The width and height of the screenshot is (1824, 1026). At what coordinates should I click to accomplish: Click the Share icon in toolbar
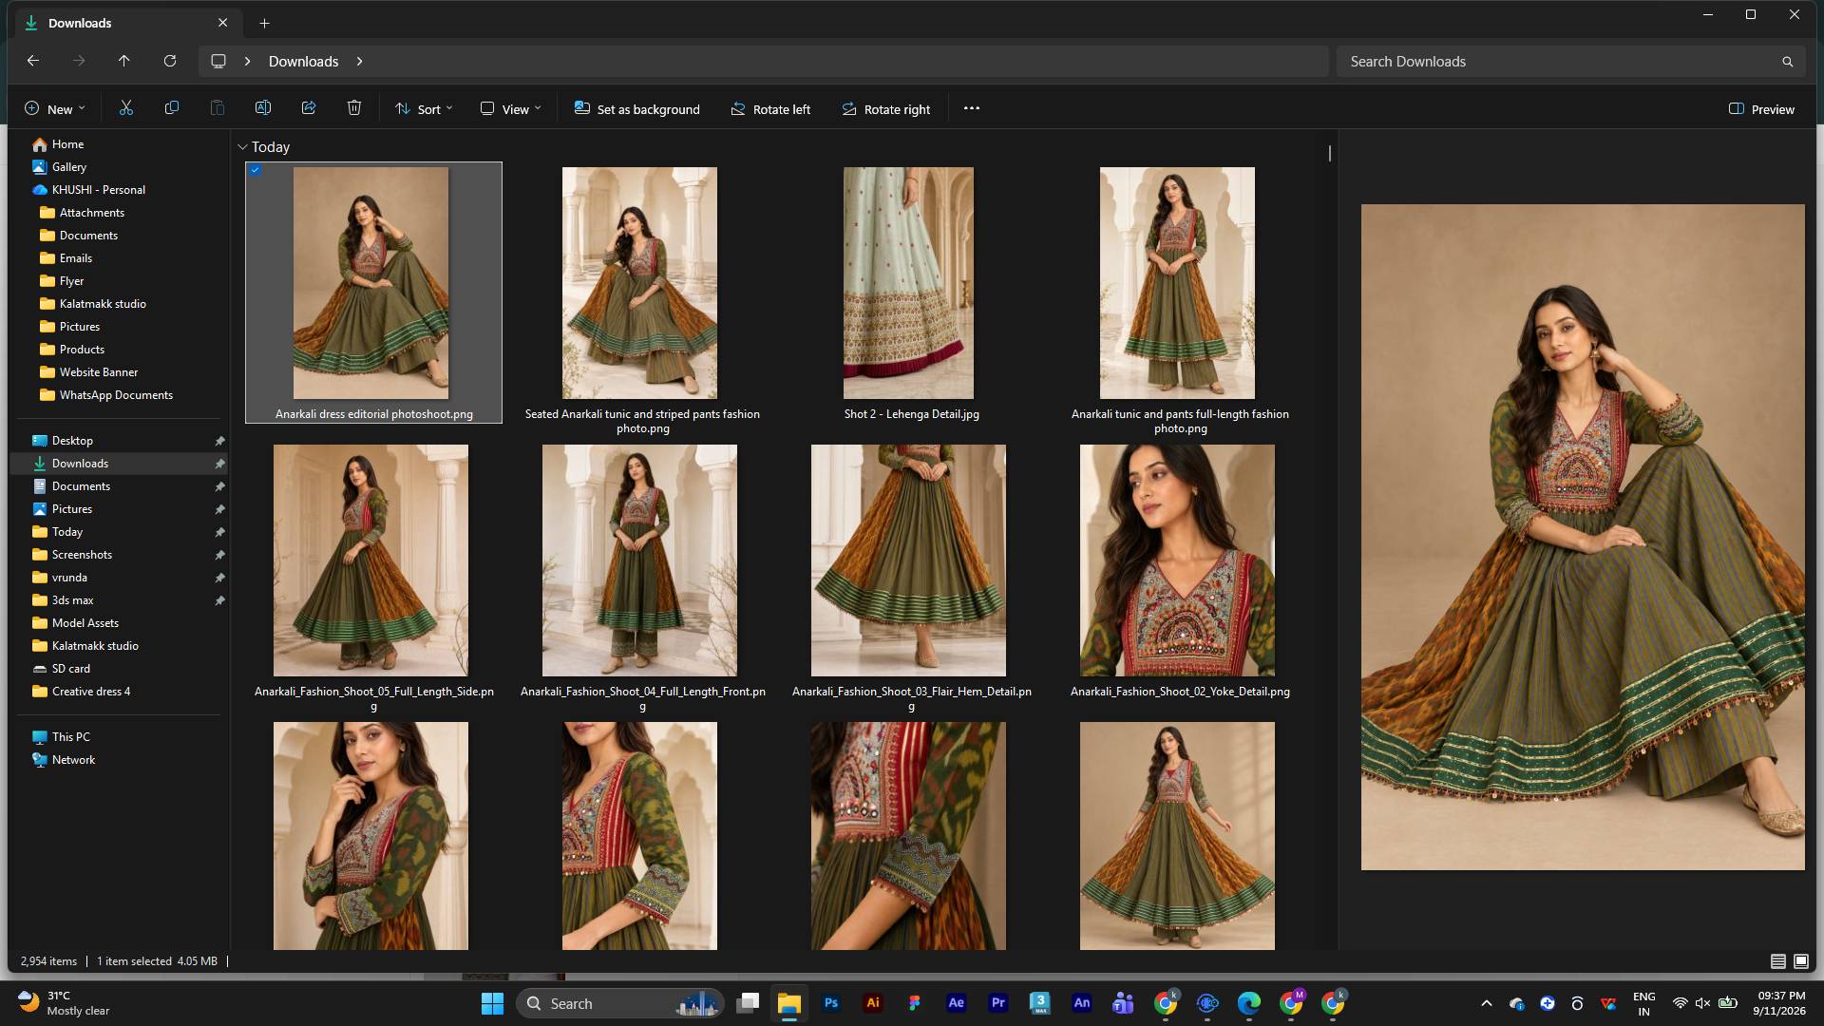tap(309, 108)
